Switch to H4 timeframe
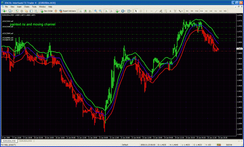This screenshot has height=147, width=244. click(211, 11)
